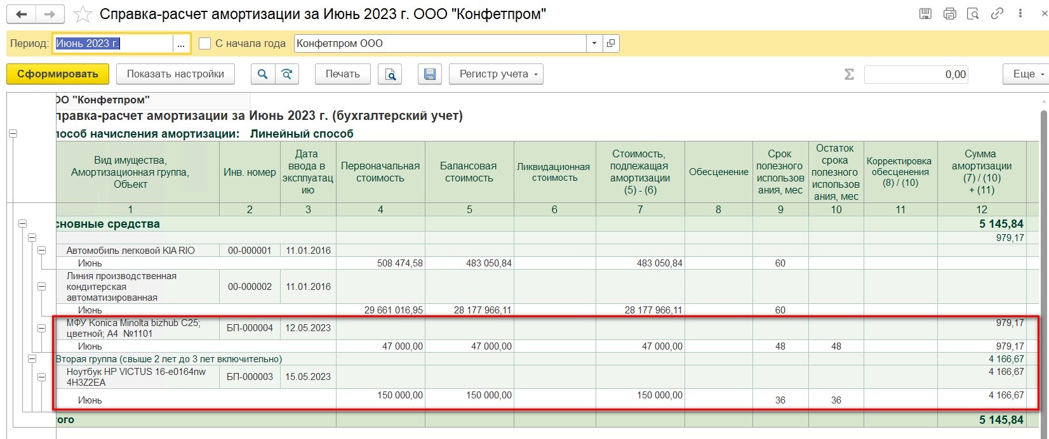Image resolution: width=1049 pixels, height=439 pixels.
Task: Open the 'Еще' menu
Action: (x=1026, y=74)
